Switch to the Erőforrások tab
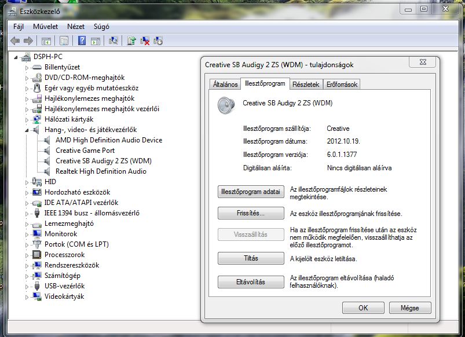The height and width of the screenshot is (337, 465). tap(342, 85)
